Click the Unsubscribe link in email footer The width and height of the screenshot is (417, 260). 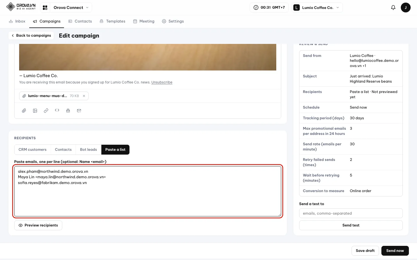[x=162, y=82]
